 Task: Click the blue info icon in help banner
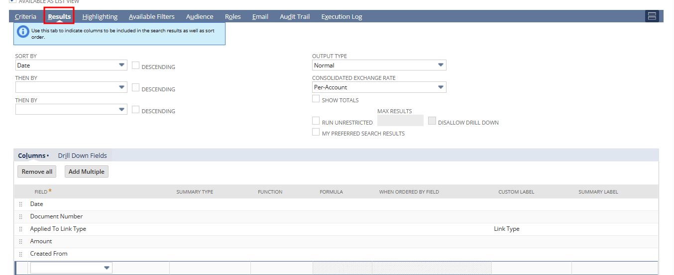tap(23, 32)
